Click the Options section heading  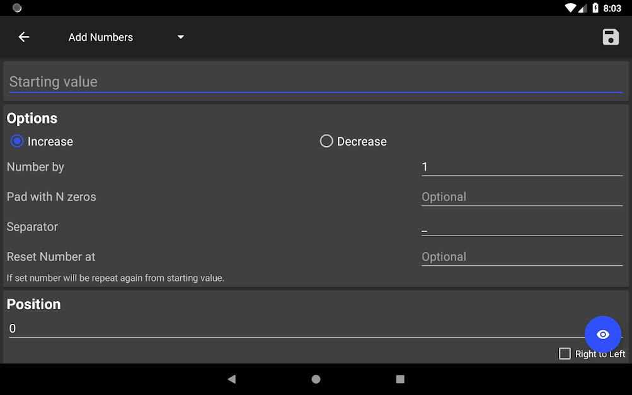32,118
